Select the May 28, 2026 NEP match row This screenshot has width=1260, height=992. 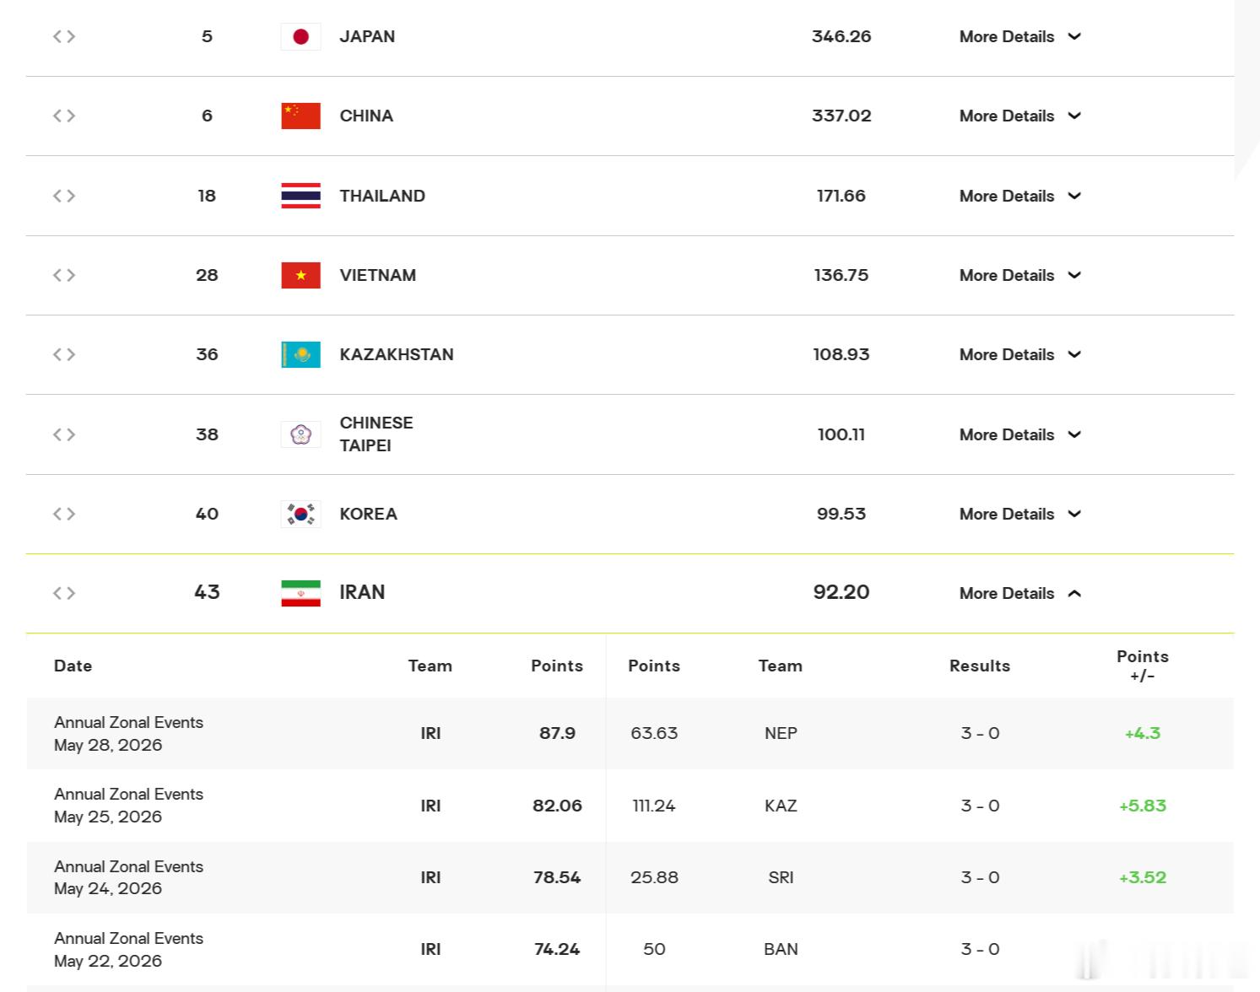[630, 733]
